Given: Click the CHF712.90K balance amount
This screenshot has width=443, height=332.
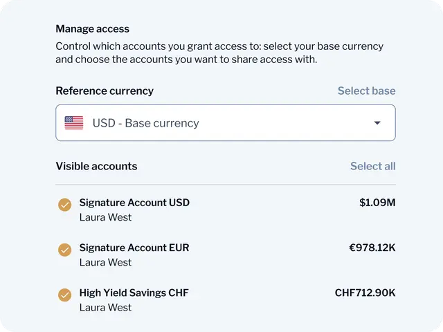Looking at the screenshot, I should point(365,293).
